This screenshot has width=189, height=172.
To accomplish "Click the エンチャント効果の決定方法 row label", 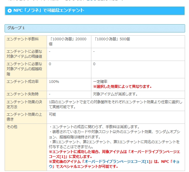I will point(26,105).
